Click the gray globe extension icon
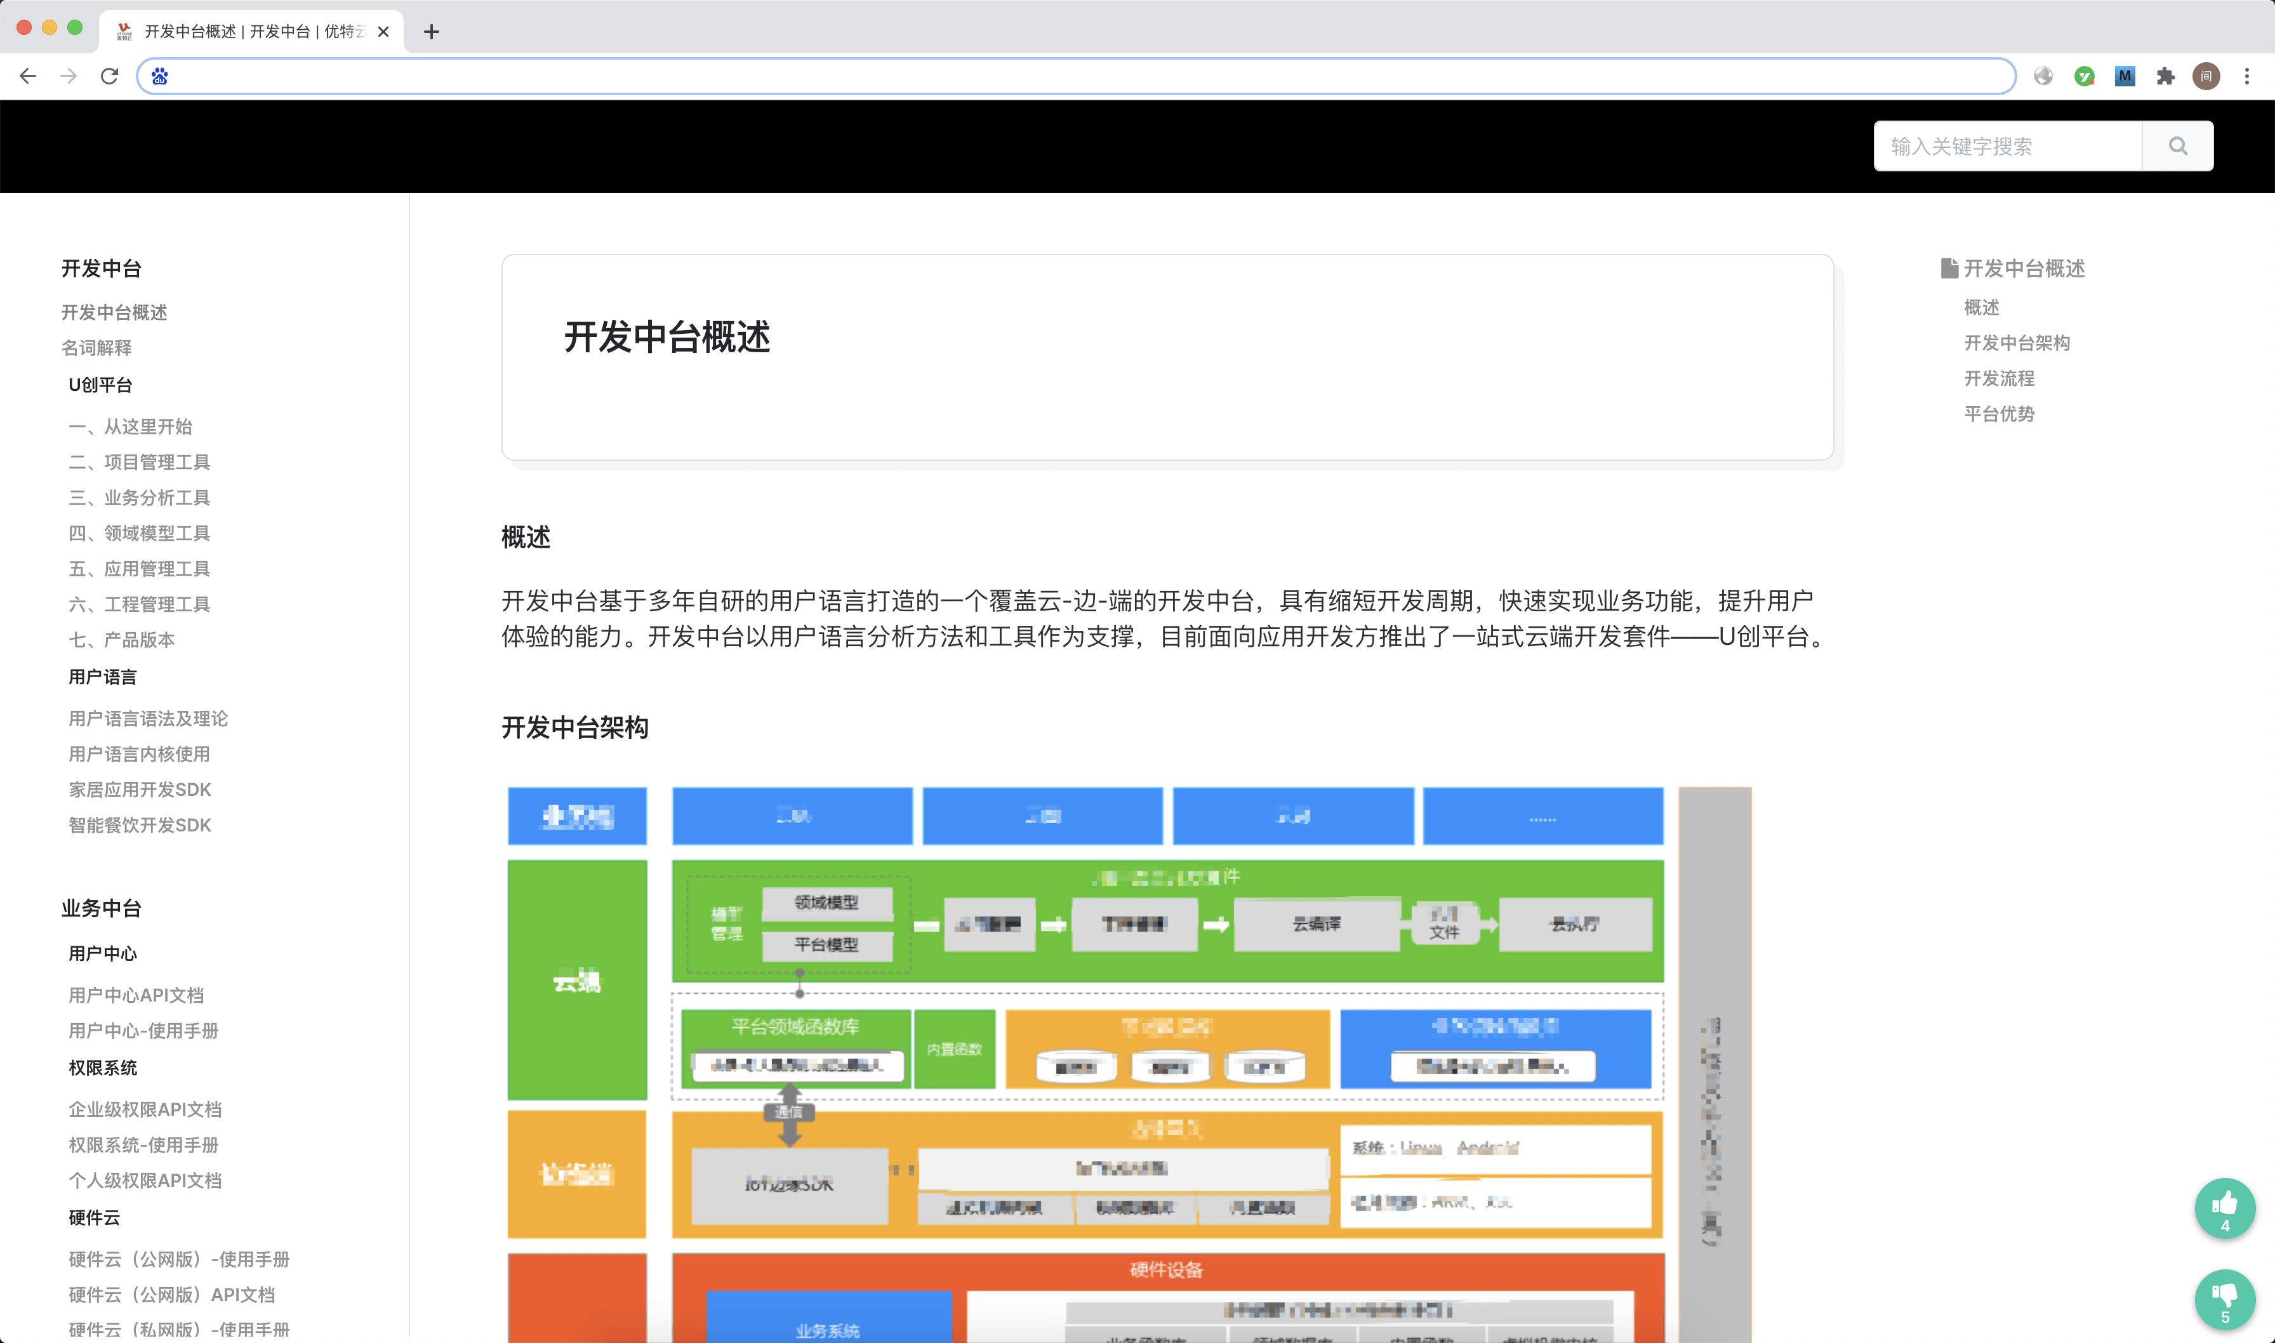The image size is (2275, 1343). (2044, 77)
